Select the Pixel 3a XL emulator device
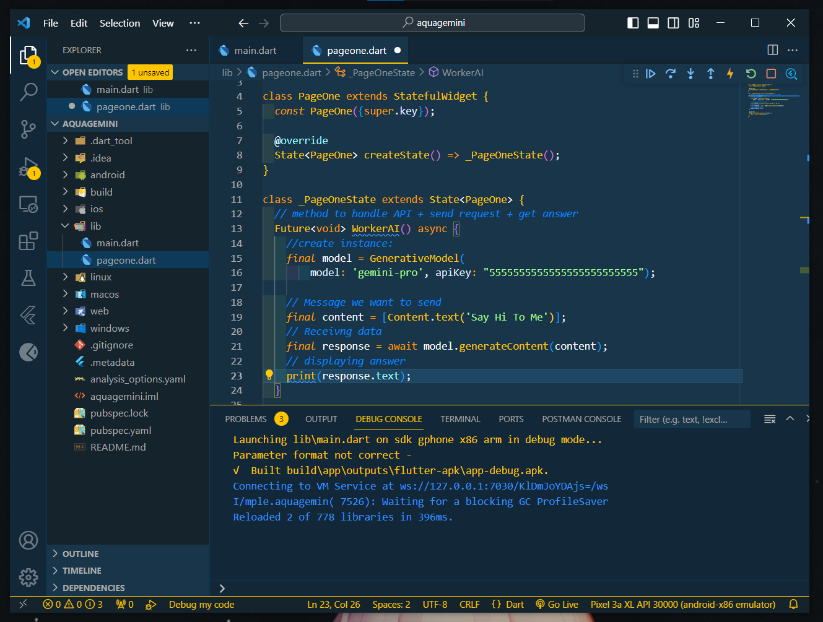Screen dimensions: 823x622 683,604
